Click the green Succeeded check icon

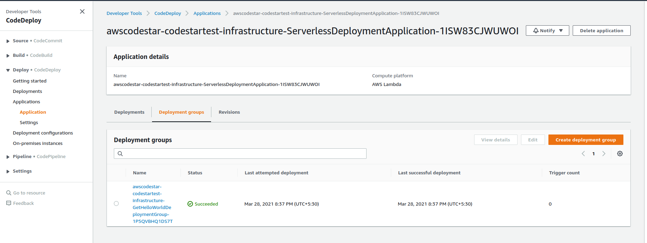[190, 204]
